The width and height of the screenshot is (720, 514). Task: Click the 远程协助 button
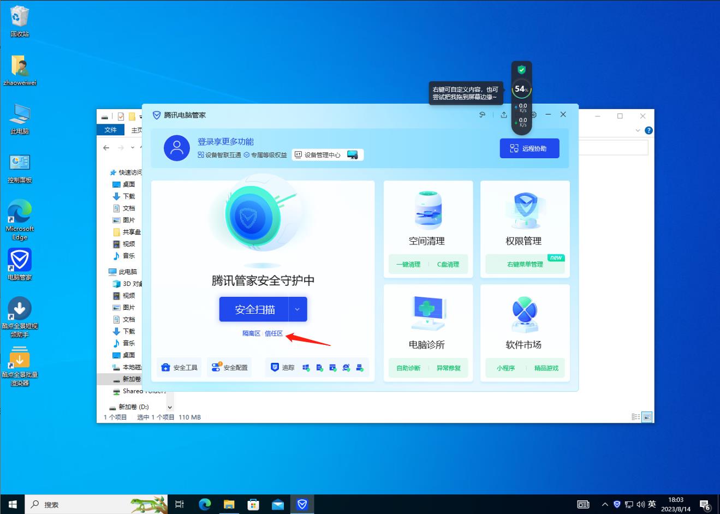coord(529,148)
